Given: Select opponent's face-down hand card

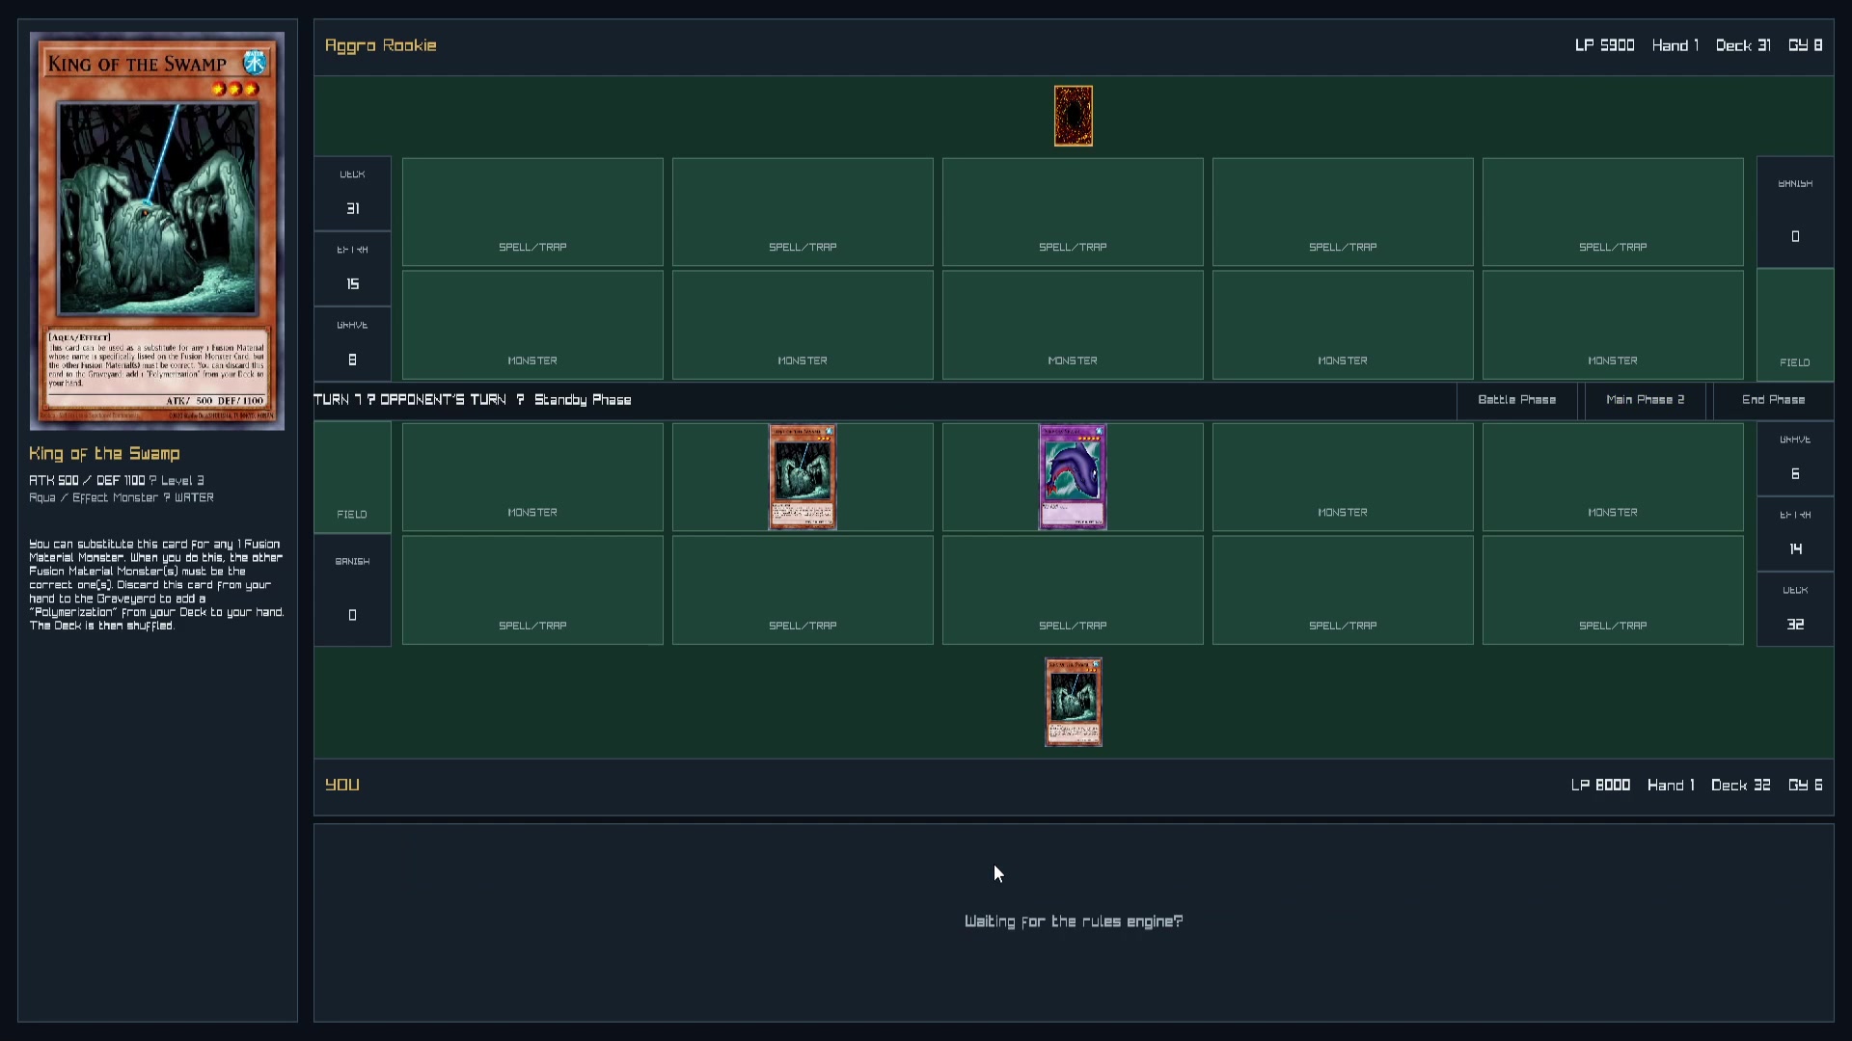Looking at the screenshot, I should tap(1073, 117).
